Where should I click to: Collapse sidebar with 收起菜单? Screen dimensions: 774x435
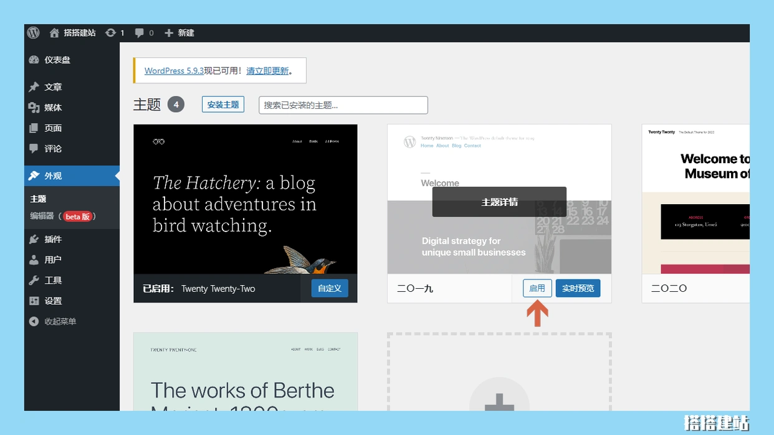[x=60, y=321]
